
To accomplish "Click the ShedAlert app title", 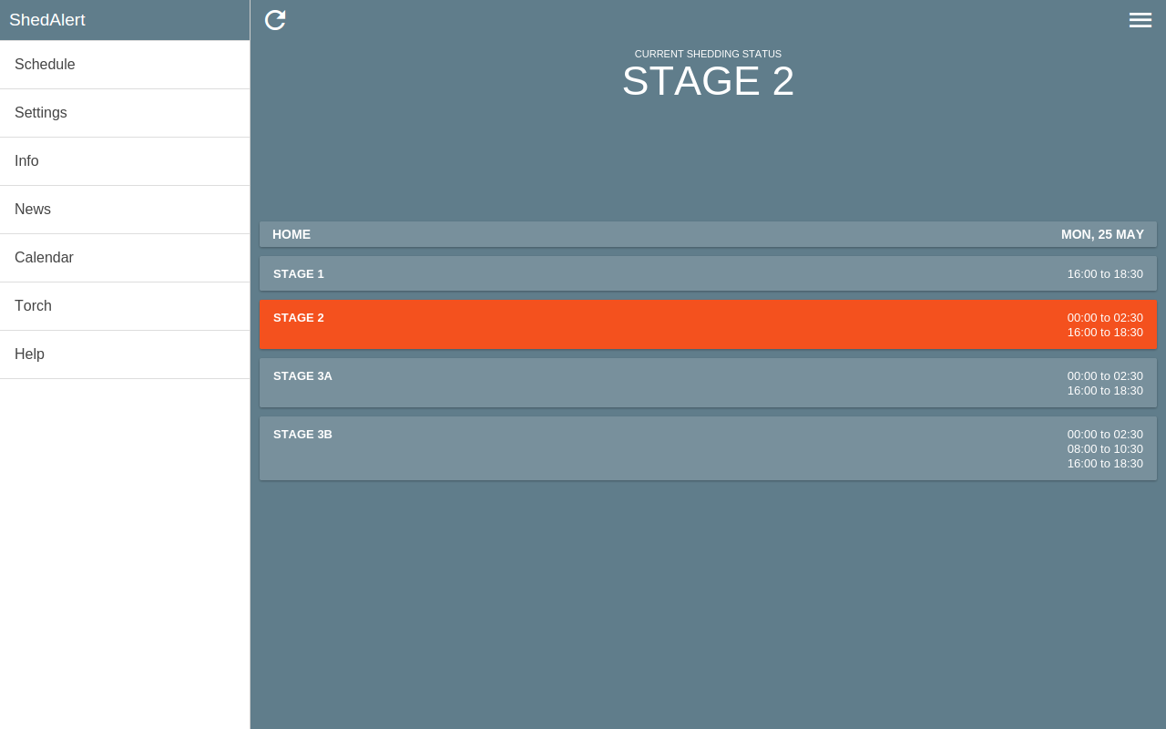I will click(47, 20).
